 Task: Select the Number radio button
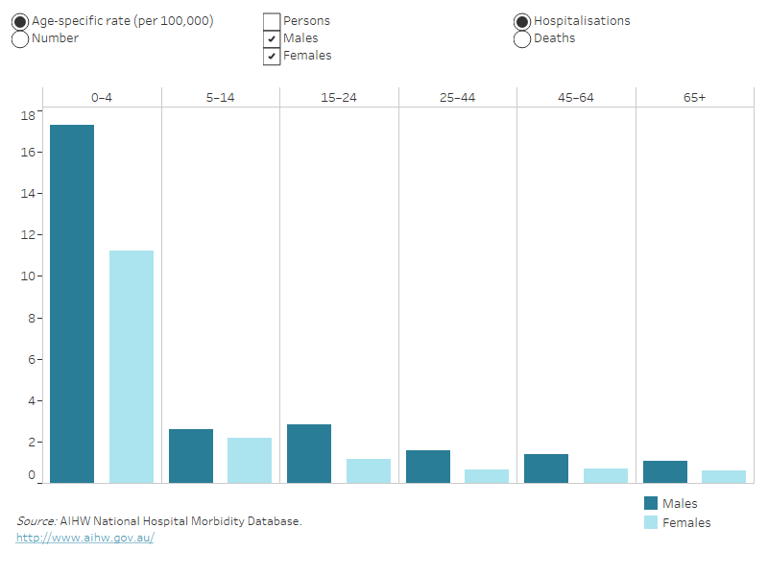[20, 38]
